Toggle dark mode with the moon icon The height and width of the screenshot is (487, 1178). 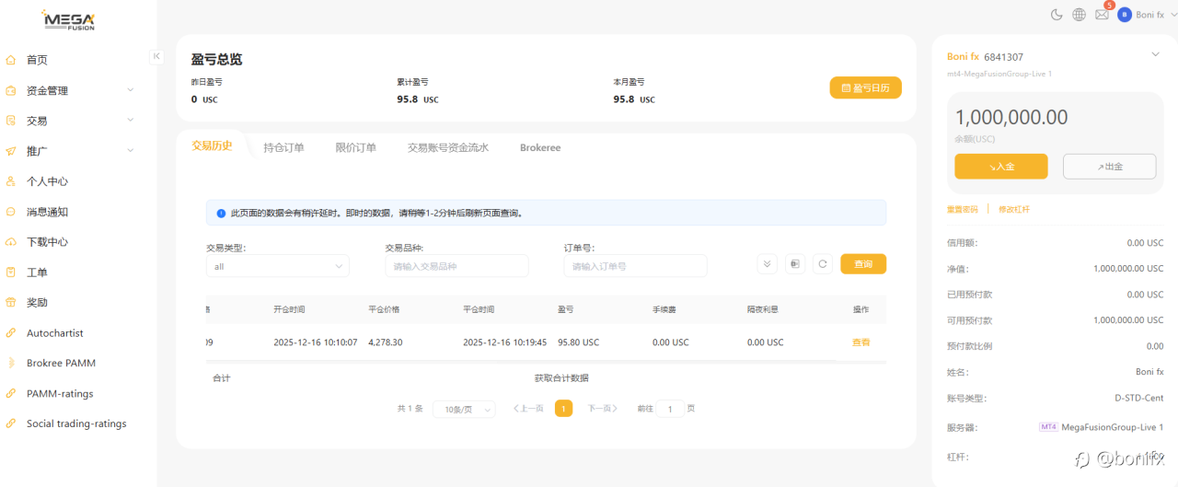point(1057,15)
